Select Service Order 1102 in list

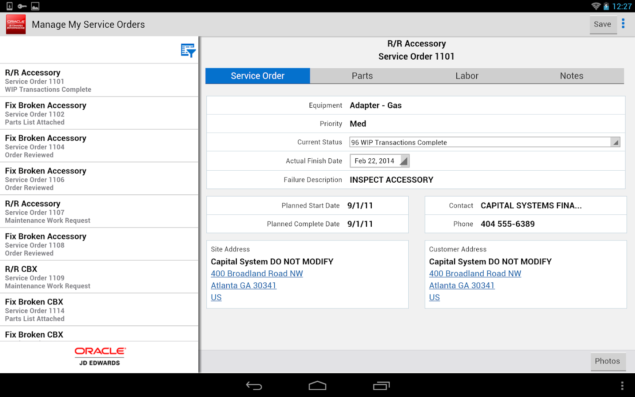(99, 113)
